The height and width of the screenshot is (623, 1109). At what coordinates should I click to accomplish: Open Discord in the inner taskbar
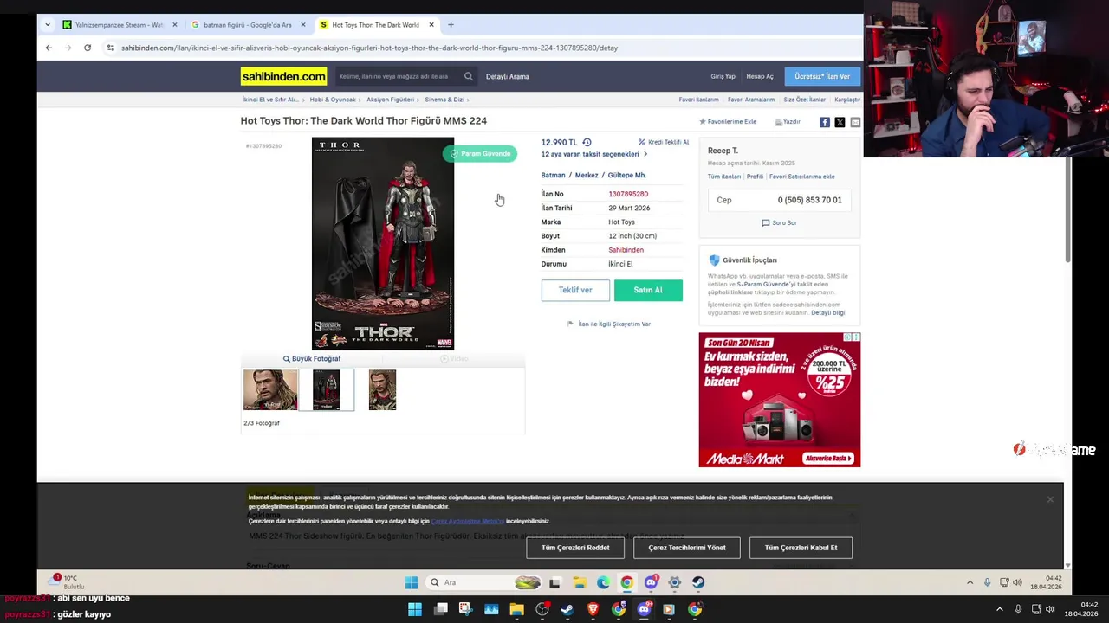651,582
